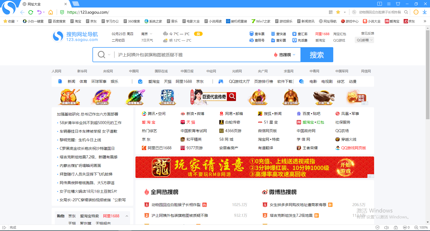Viewport: 430px width, 231px height.
Task: Bookmark page with the yellow star icon
Action: click(338, 12)
